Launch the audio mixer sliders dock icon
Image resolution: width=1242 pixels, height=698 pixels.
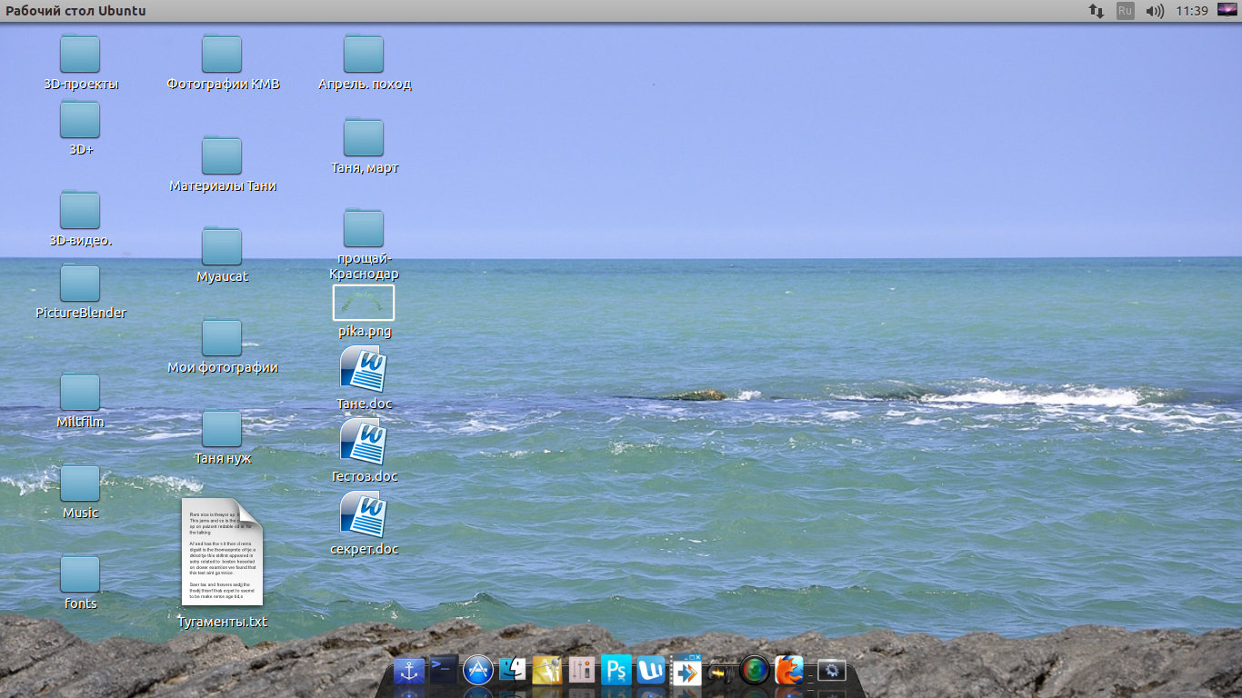coord(582,671)
